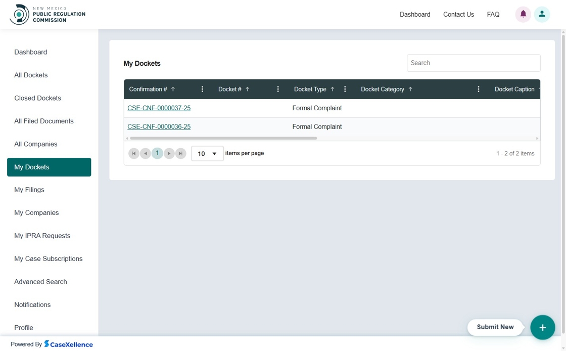The image size is (566, 351).
Task: Open My Companies in sidebar
Action: (x=36, y=213)
